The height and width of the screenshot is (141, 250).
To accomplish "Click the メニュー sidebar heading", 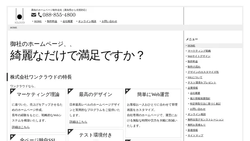I will [192, 39].
